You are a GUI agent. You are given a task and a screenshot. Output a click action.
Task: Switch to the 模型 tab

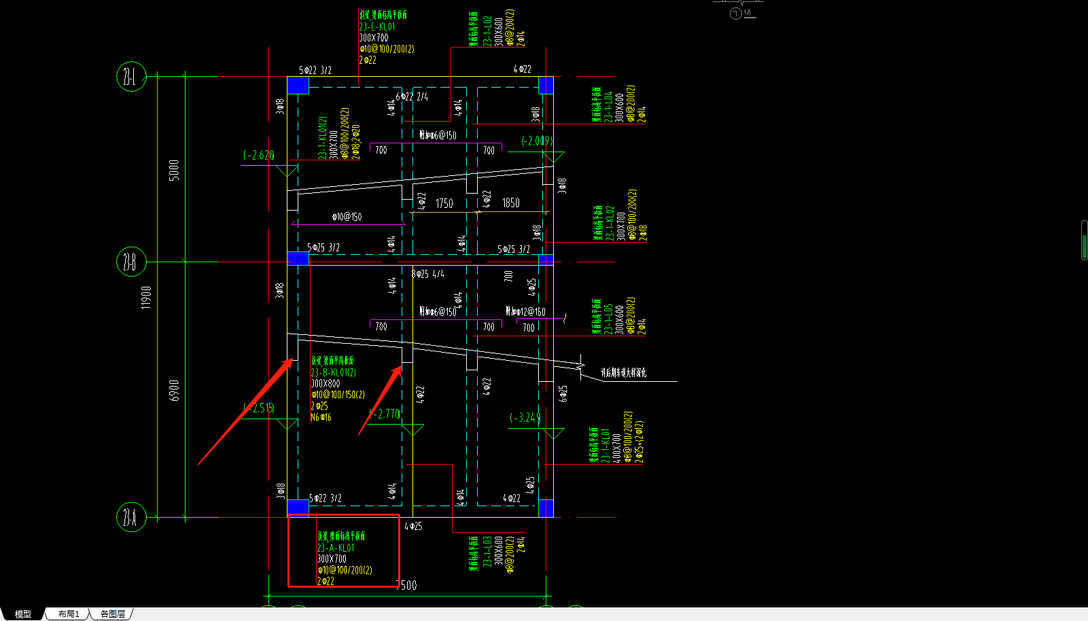click(x=23, y=614)
